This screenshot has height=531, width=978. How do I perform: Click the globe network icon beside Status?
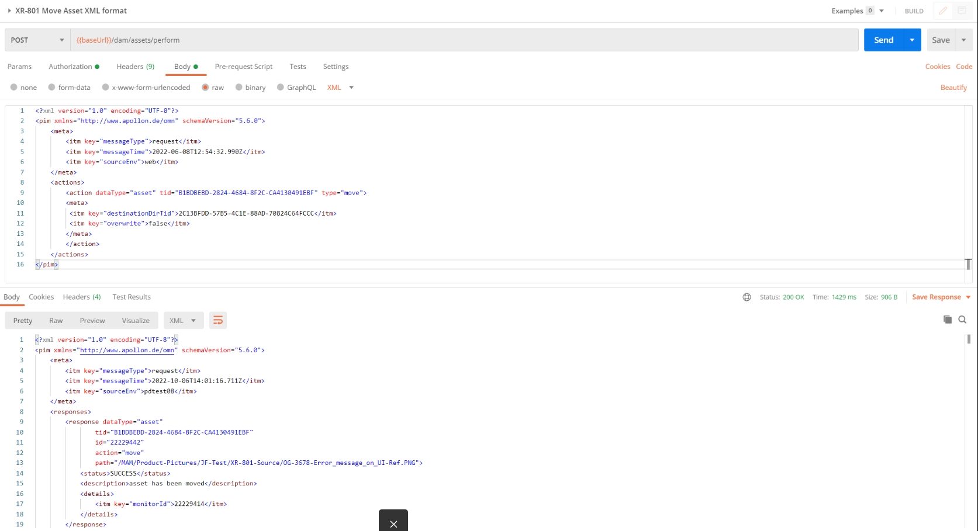747,297
